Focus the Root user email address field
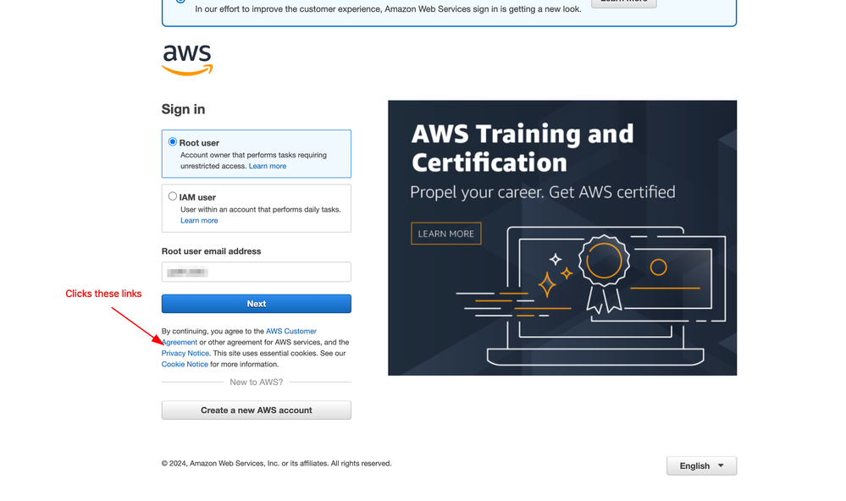846x501 pixels. click(256, 272)
